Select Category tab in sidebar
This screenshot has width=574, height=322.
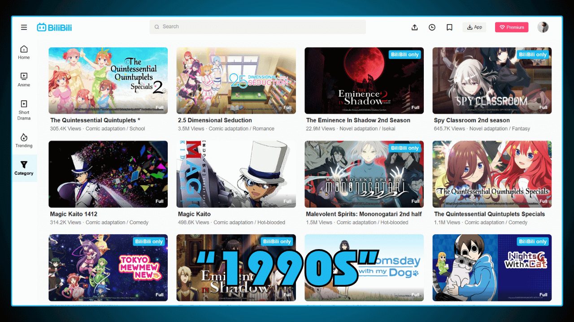click(24, 168)
